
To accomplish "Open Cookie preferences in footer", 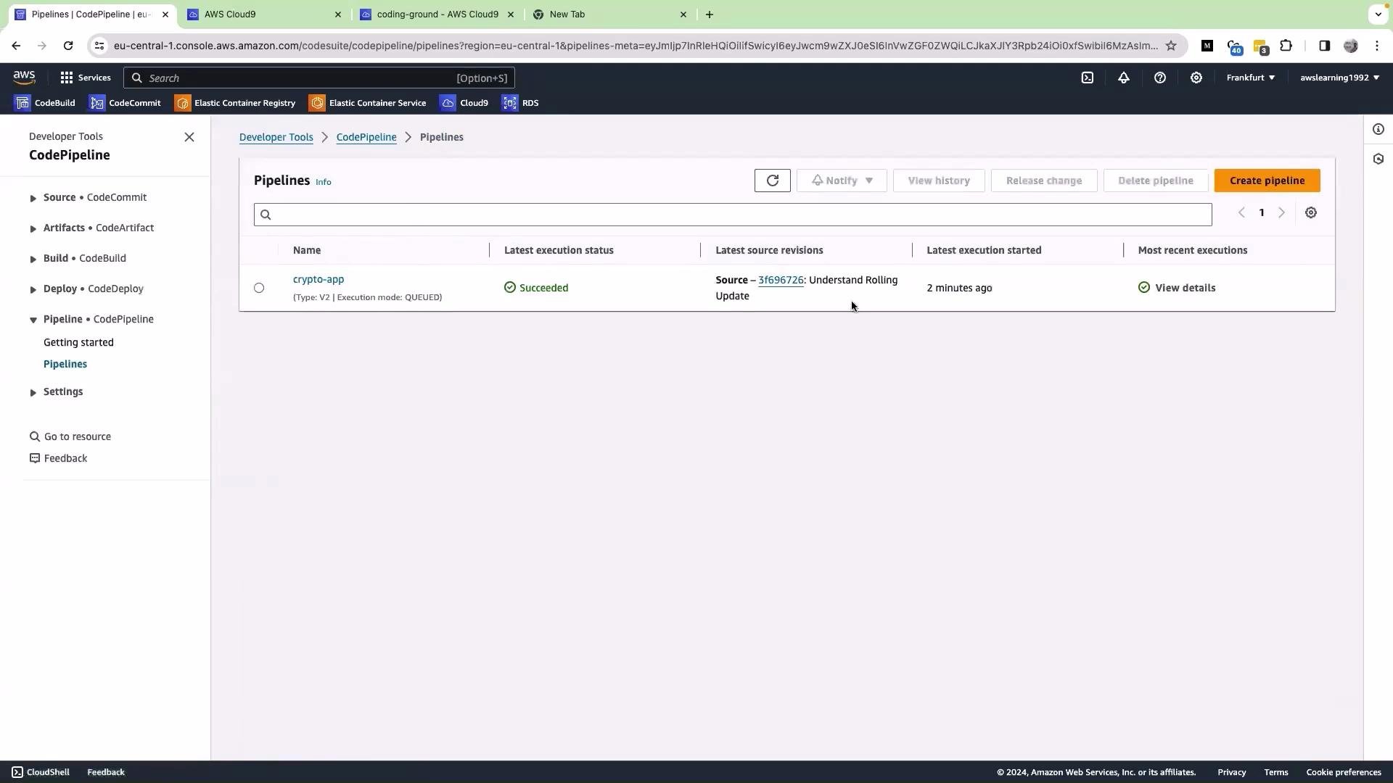I will tap(1343, 772).
